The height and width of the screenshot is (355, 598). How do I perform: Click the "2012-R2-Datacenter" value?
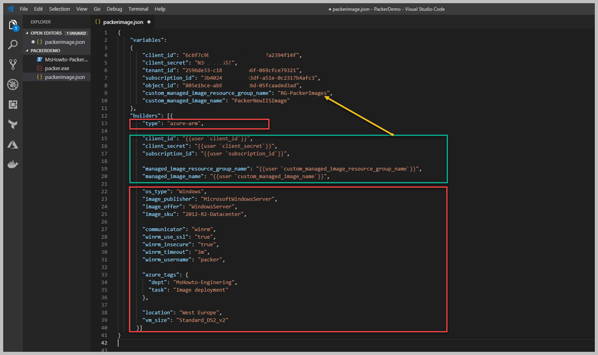coord(214,214)
